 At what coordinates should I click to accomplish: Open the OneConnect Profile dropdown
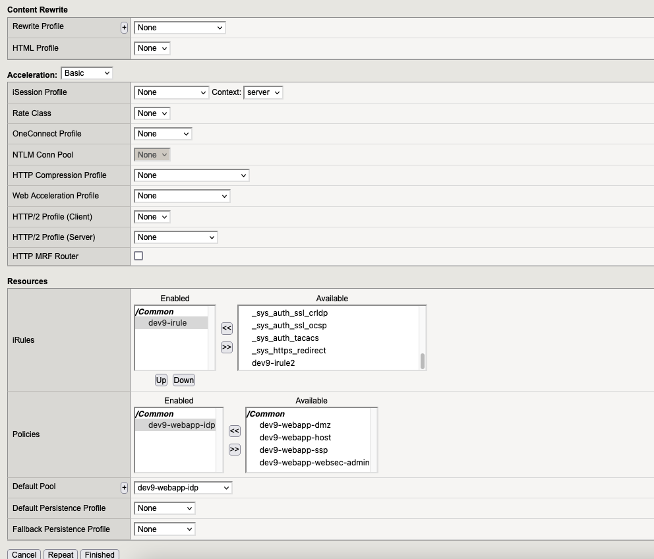163,134
